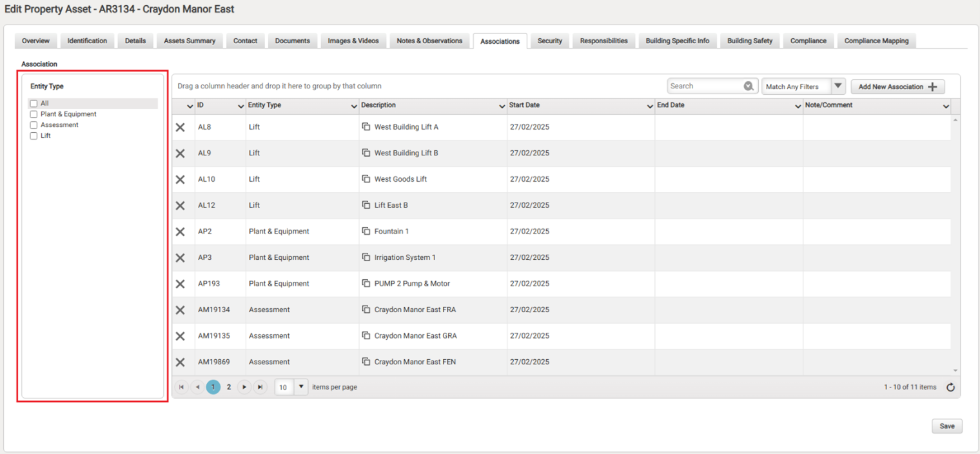Click the icon beside Irrigation System 1
980x454 pixels.
pos(366,257)
